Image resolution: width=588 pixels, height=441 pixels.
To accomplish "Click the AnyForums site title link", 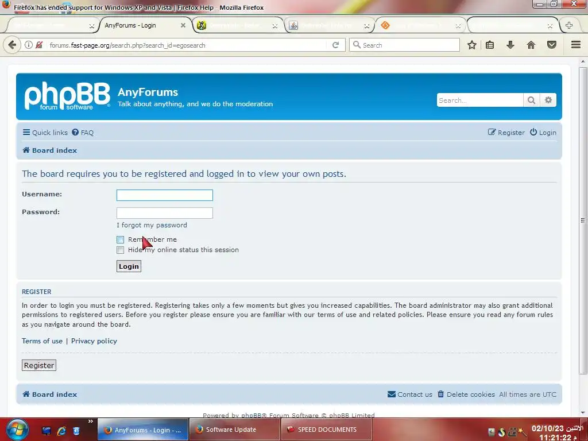I will [148, 92].
